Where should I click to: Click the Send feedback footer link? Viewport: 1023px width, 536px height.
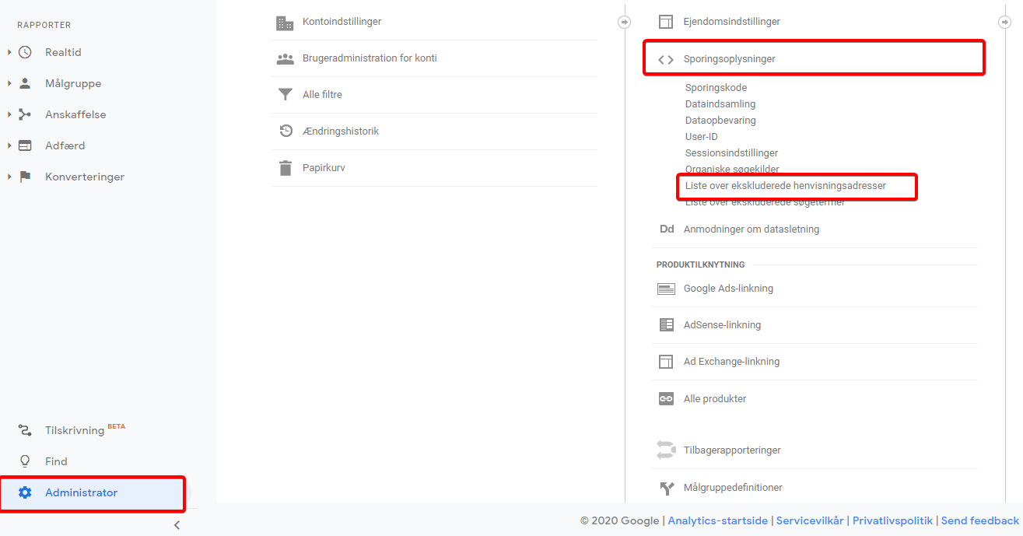click(979, 520)
